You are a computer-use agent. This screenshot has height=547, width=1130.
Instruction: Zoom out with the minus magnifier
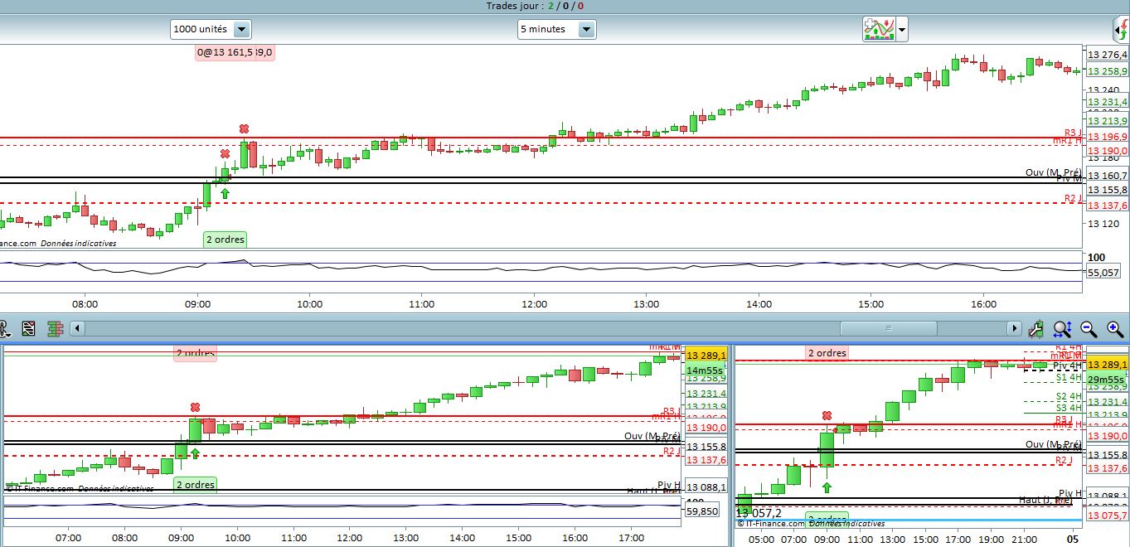click(x=1089, y=329)
